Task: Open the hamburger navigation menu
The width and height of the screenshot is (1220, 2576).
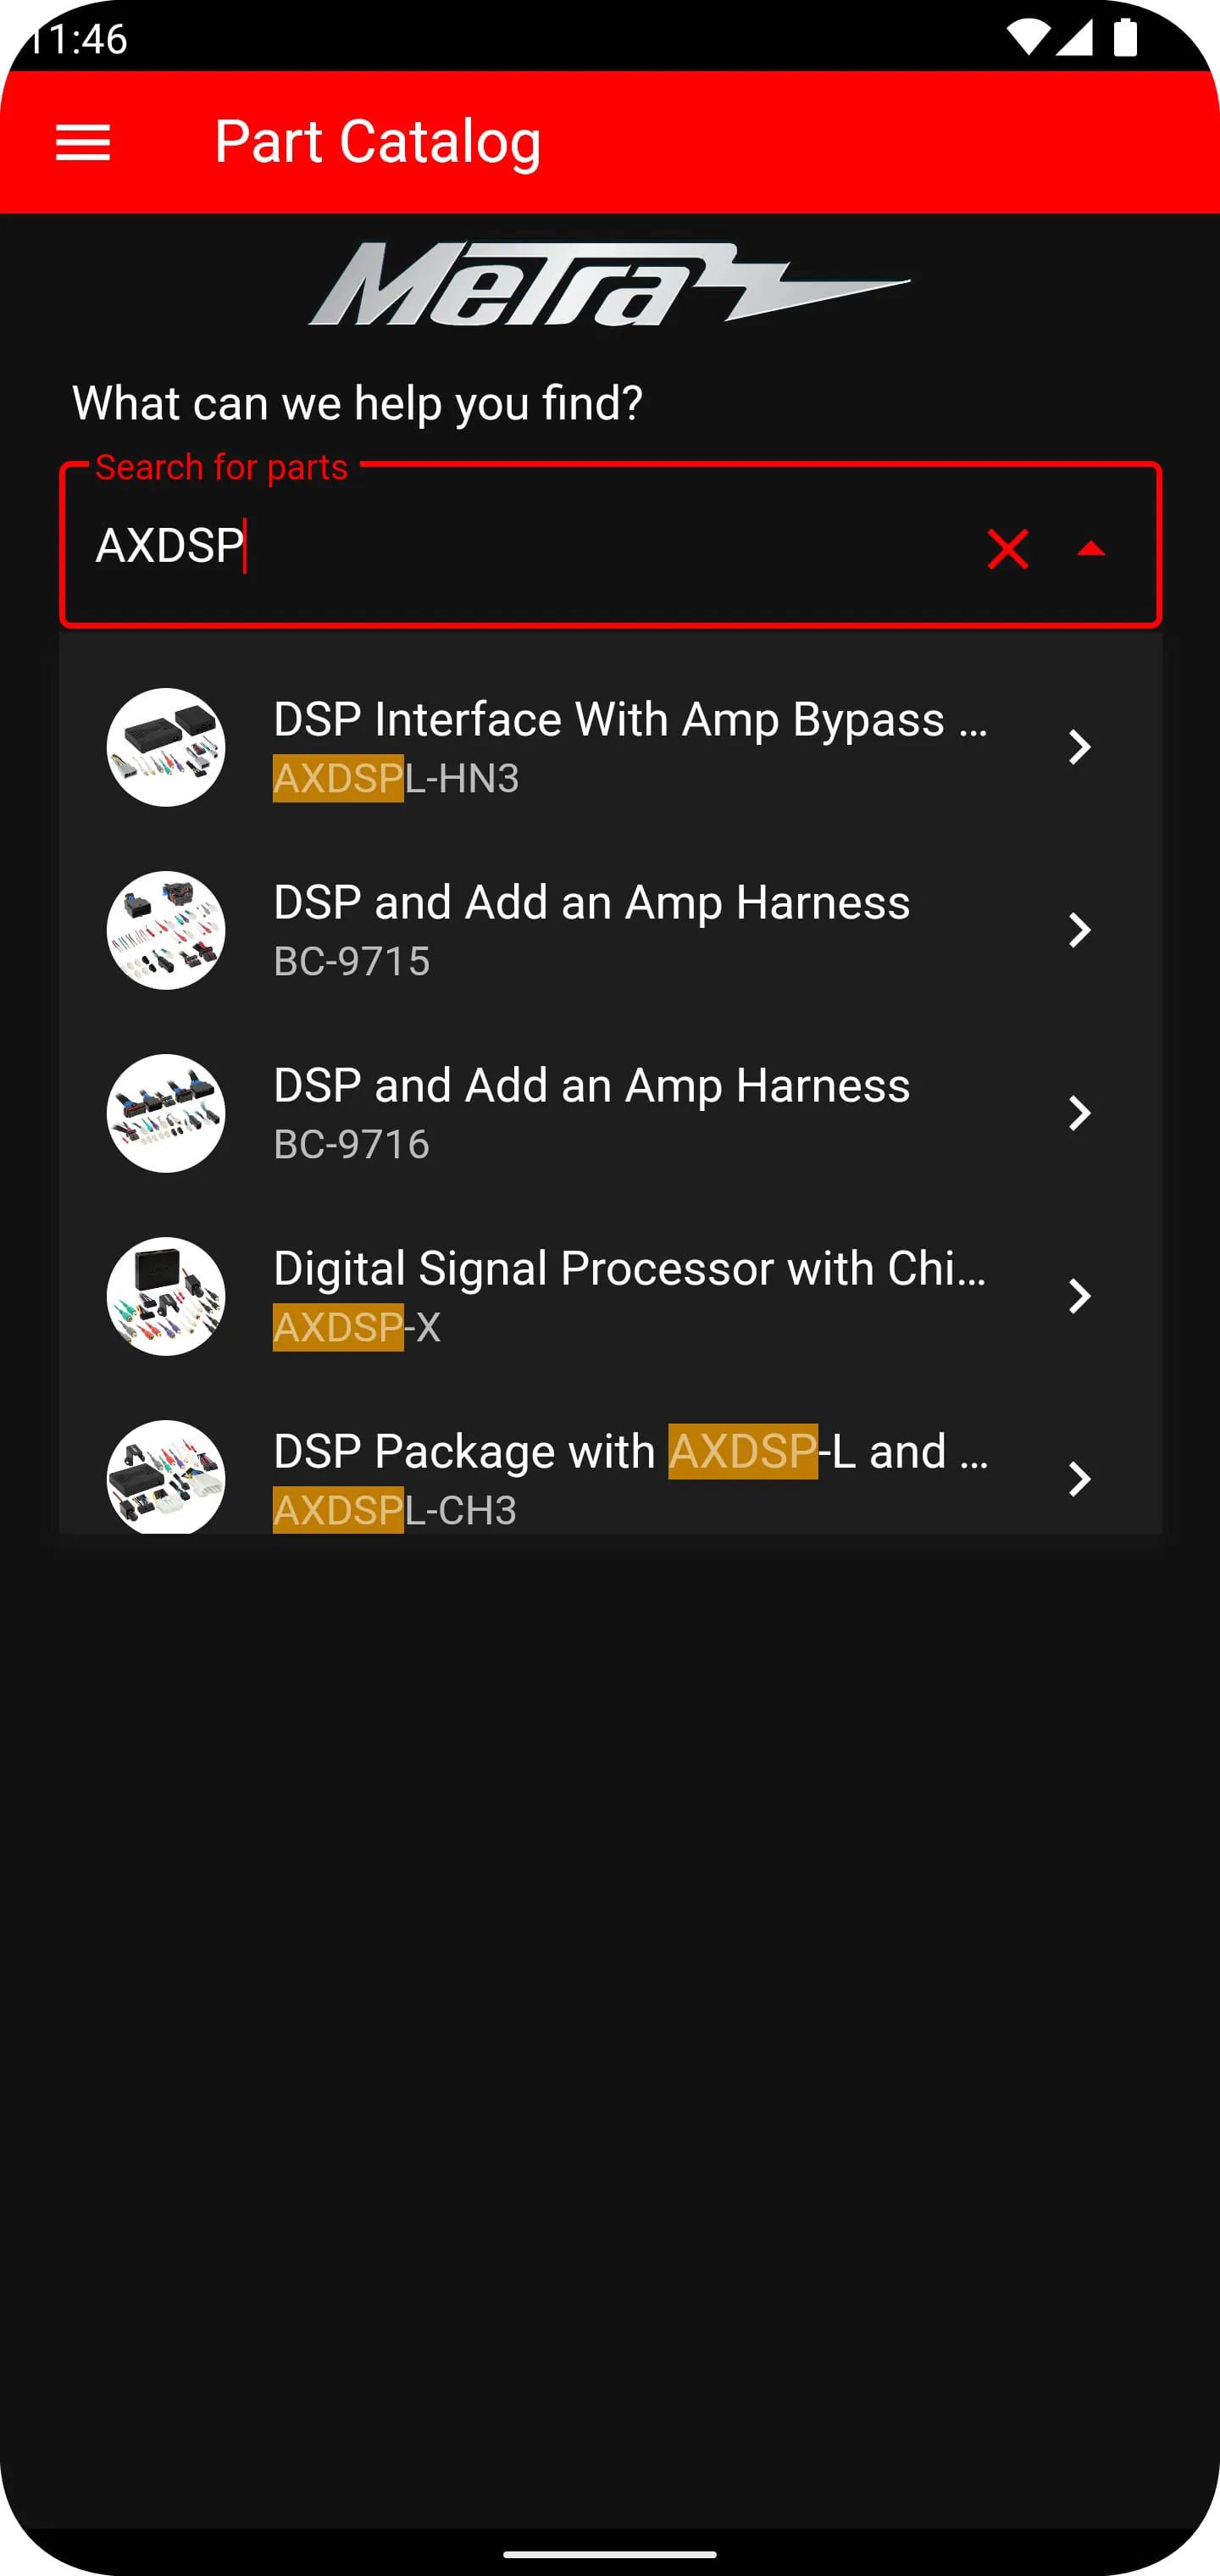Action: click(83, 142)
